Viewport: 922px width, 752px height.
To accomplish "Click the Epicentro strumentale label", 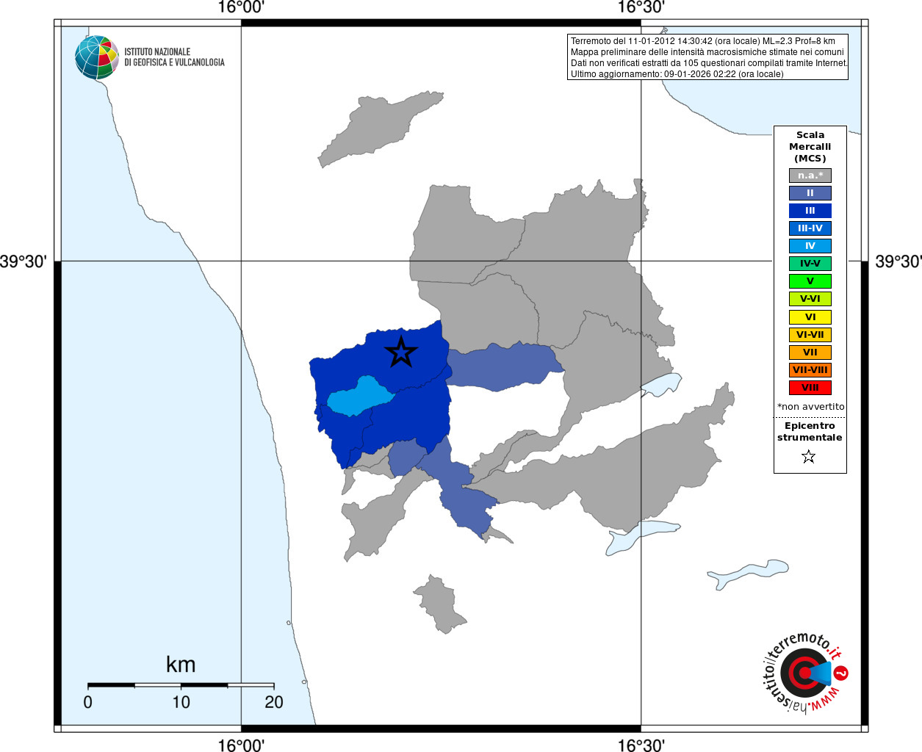I will [x=810, y=432].
